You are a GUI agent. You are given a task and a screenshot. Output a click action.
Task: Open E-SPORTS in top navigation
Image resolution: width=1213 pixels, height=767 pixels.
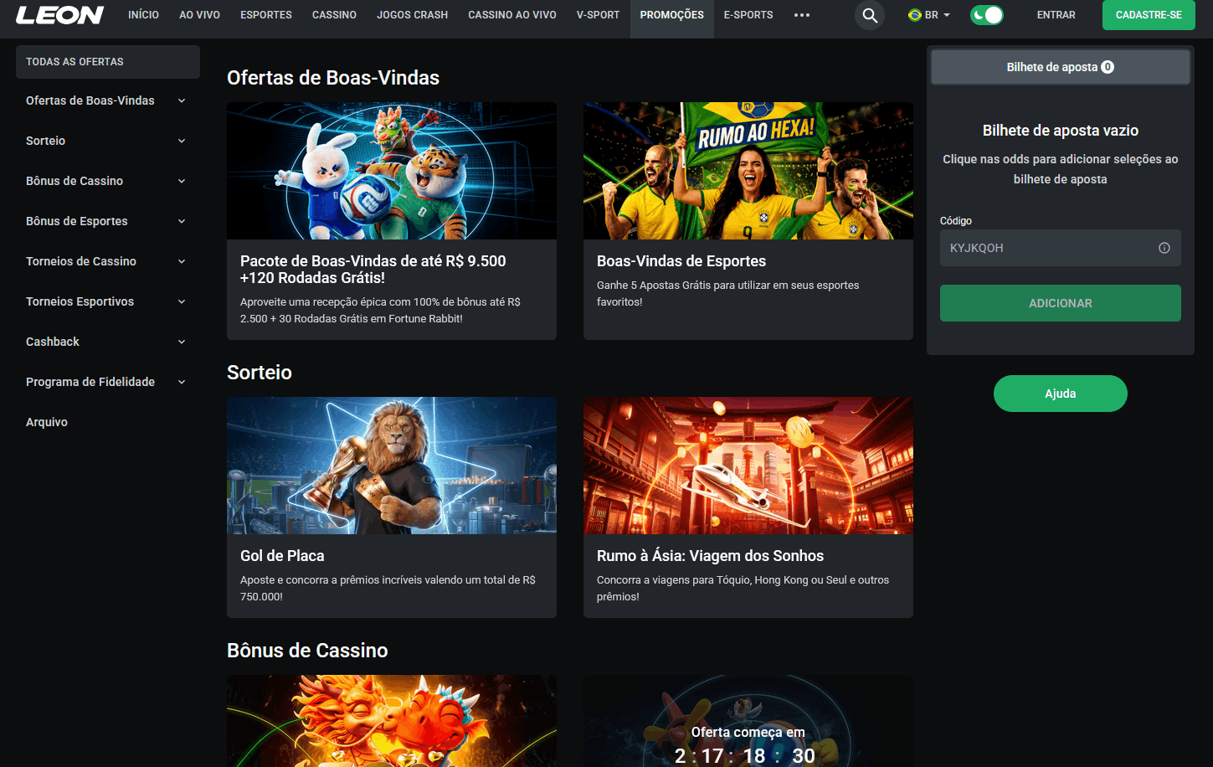748,15
